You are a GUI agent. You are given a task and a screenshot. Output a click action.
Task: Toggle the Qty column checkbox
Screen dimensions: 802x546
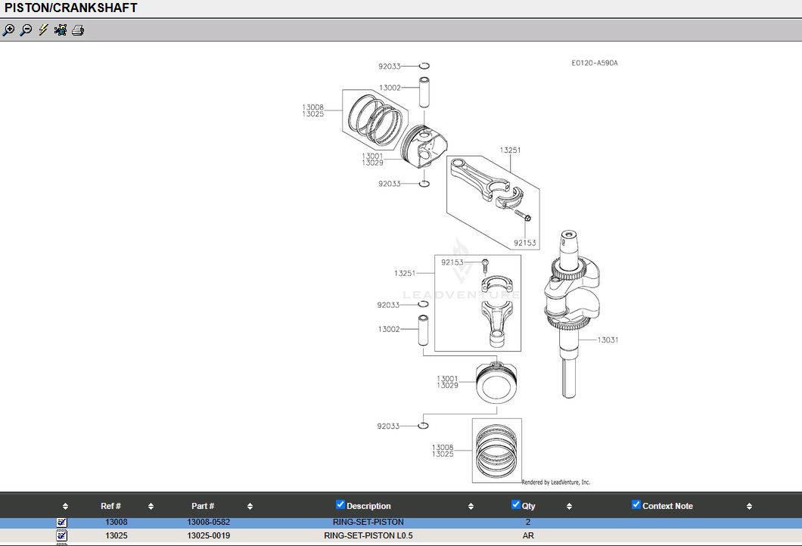coord(516,504)
